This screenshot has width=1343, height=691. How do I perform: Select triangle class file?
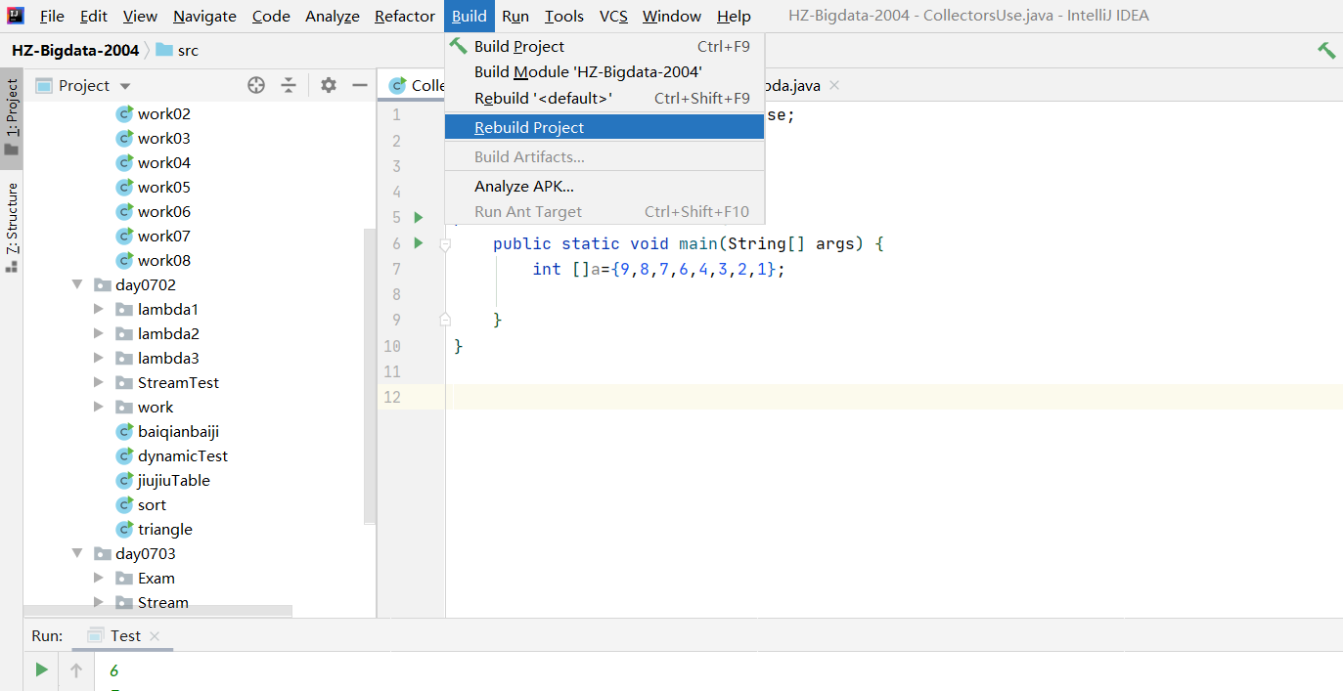tap(155, 529)
